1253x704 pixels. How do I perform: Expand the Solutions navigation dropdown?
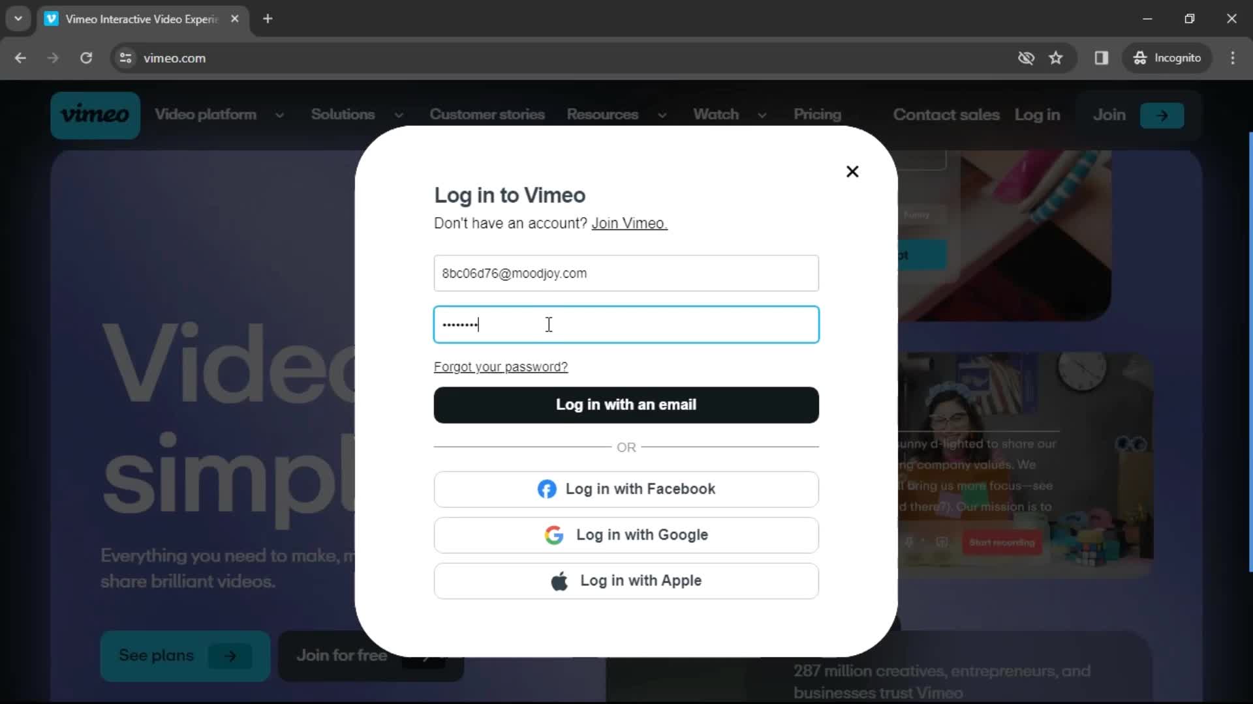click(354, 114)
